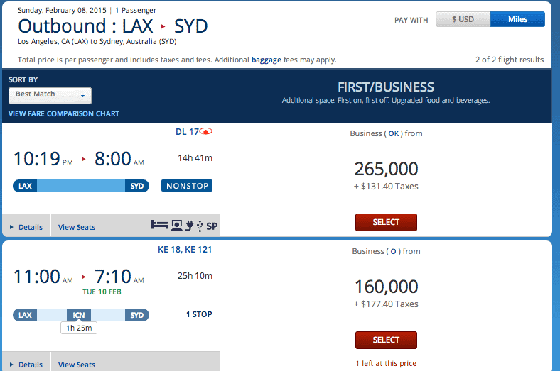Click the ICN layover marker on route bar
560x371 pixels.
(x=79, y=315)
